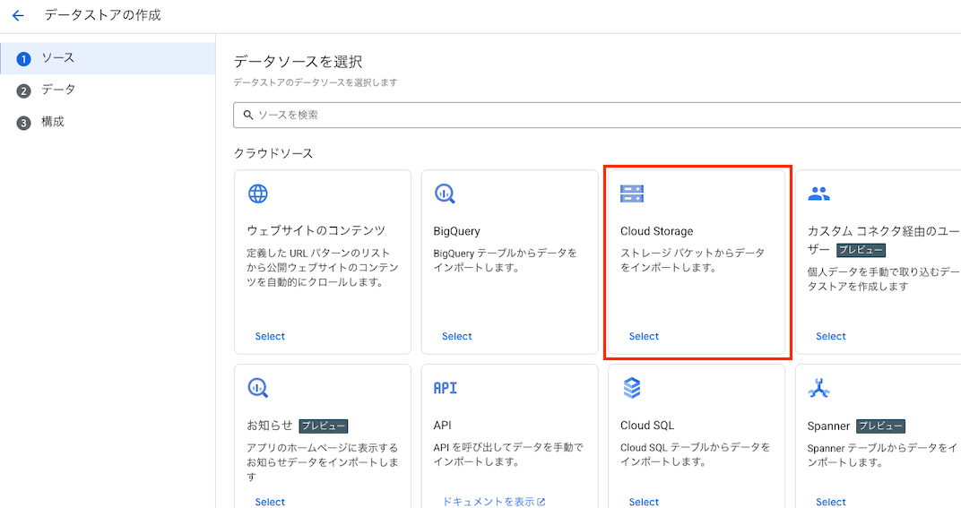The height and width of the screenshot is (508, 961).
Task: Click the Spanner wrench icon
Action: point(818,388)
